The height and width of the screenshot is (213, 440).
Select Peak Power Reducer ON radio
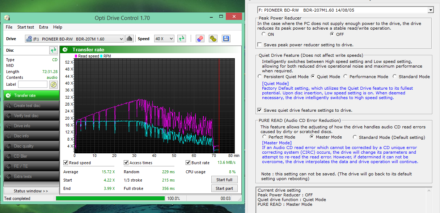263,34
